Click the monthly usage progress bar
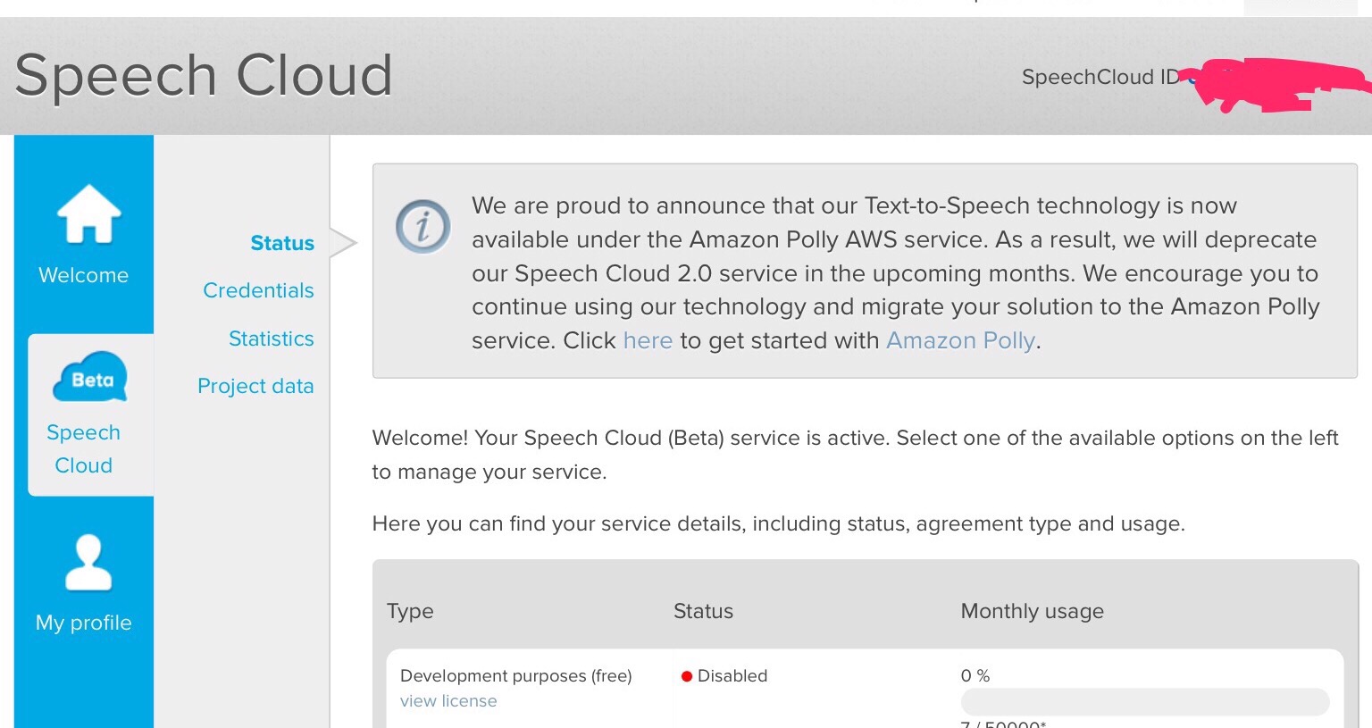 point(1144,701)
